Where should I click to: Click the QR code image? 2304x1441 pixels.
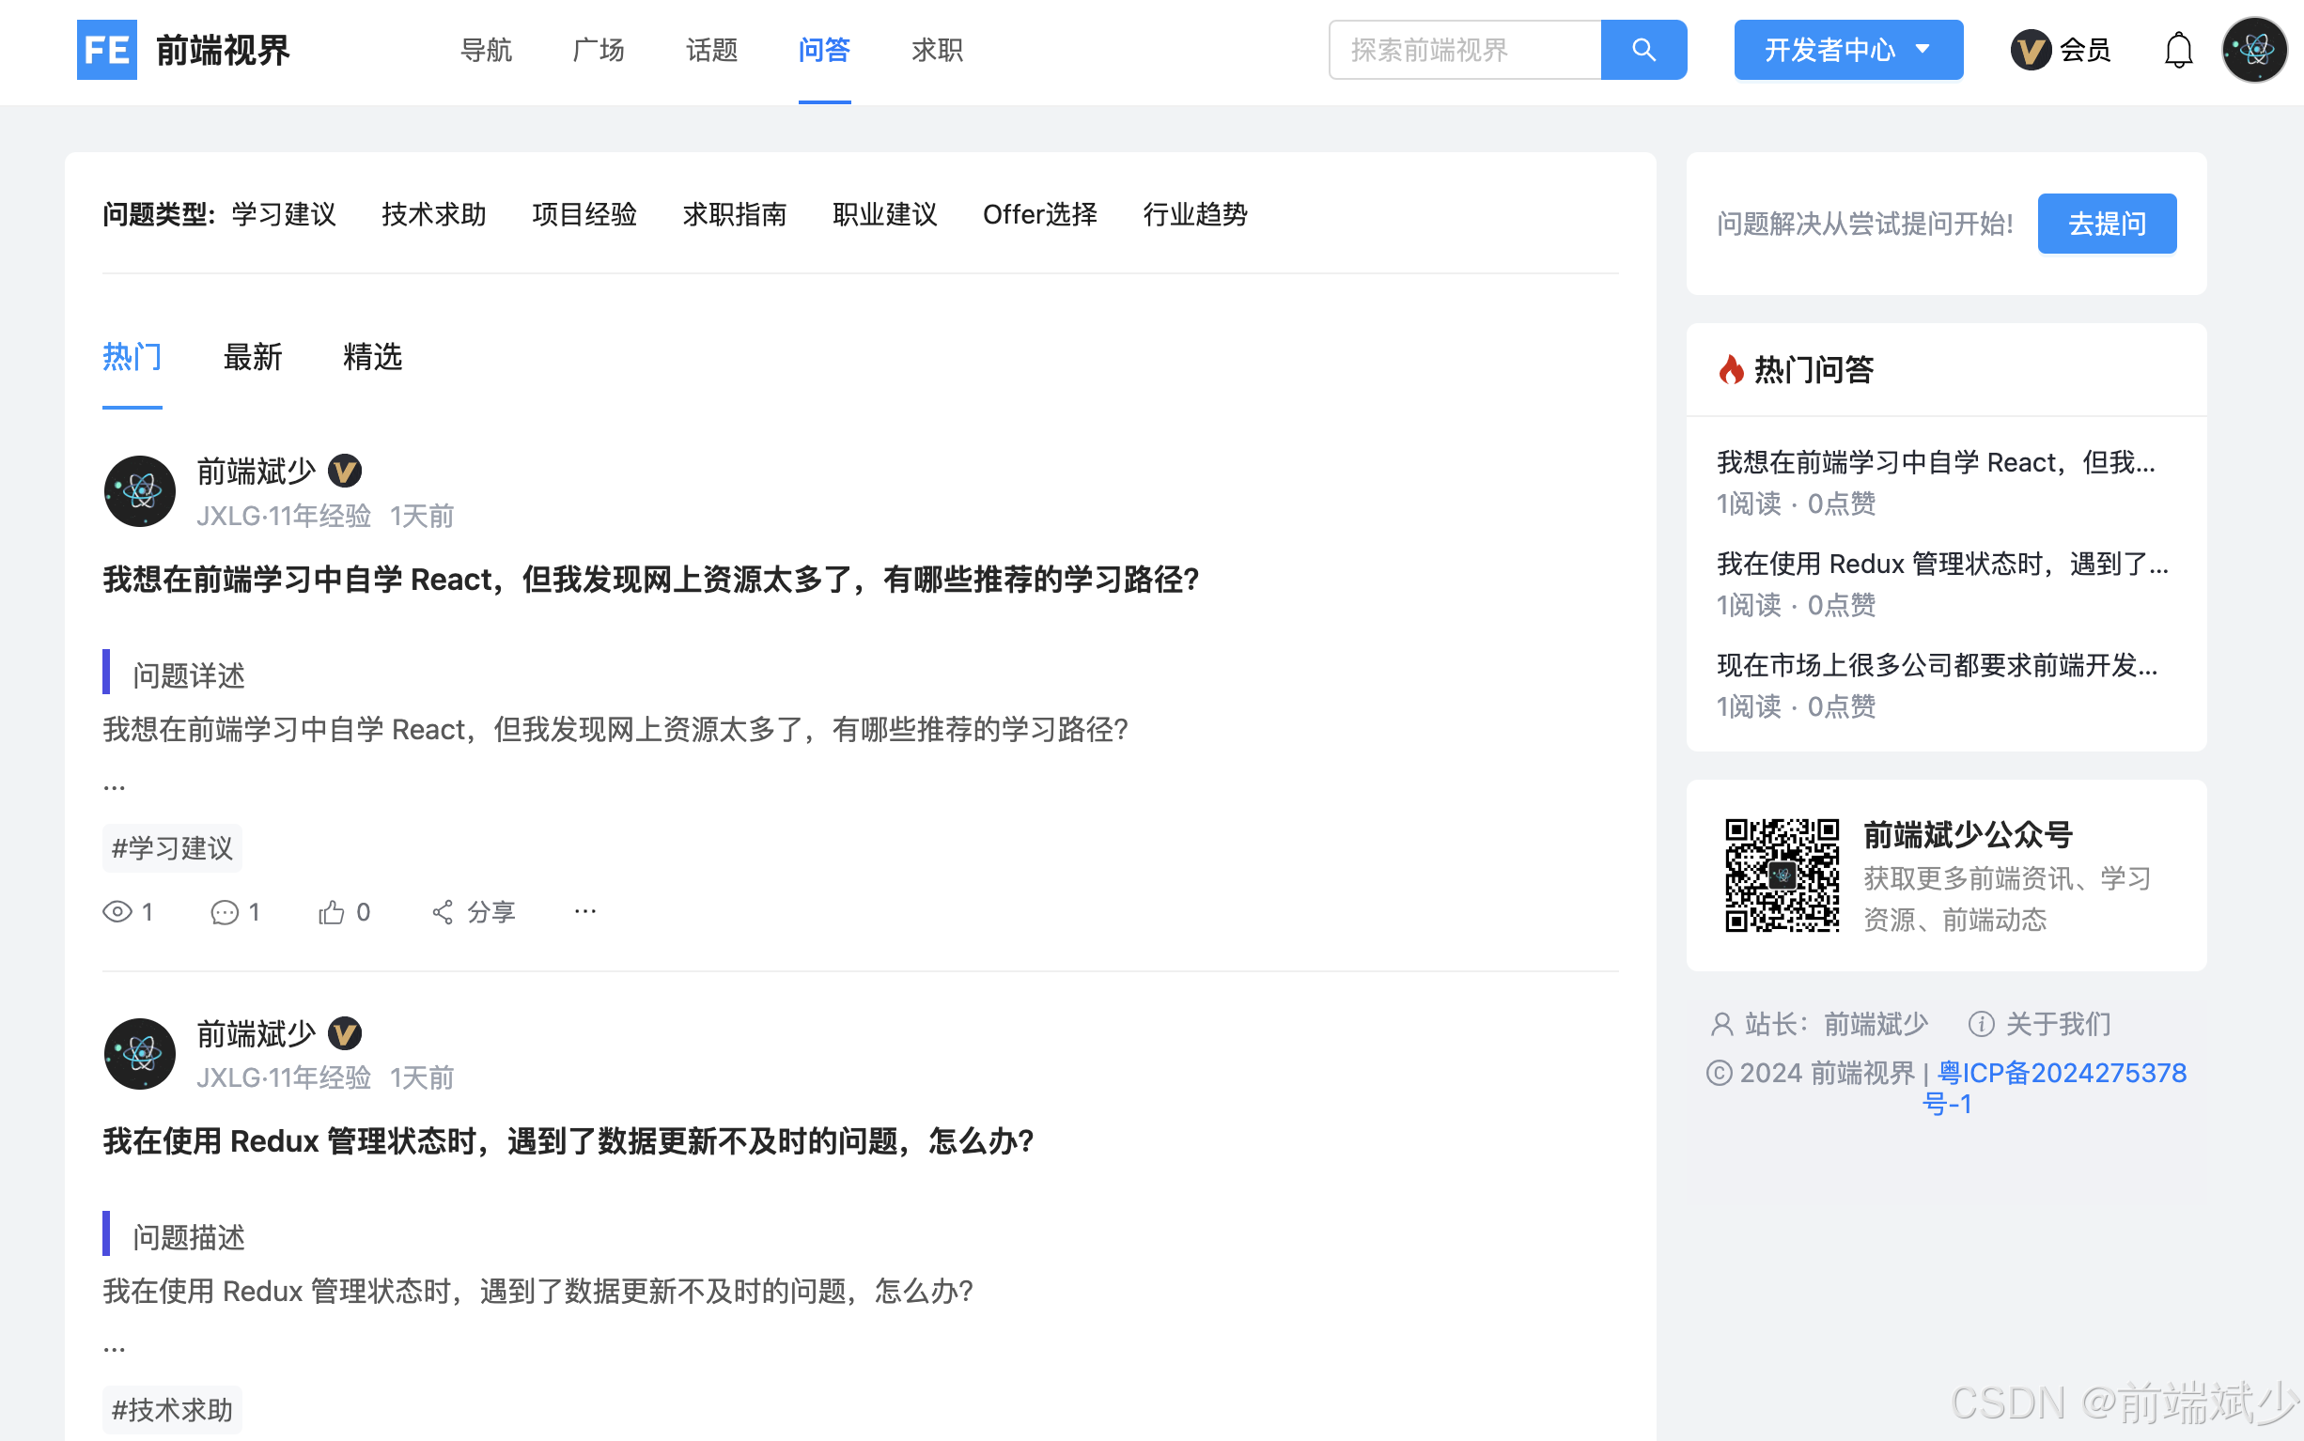coord(1781,875)
